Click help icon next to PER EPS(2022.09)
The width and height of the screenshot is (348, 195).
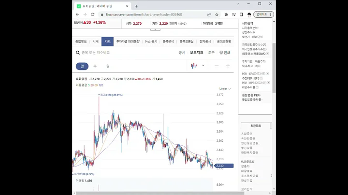pos(267,73)
